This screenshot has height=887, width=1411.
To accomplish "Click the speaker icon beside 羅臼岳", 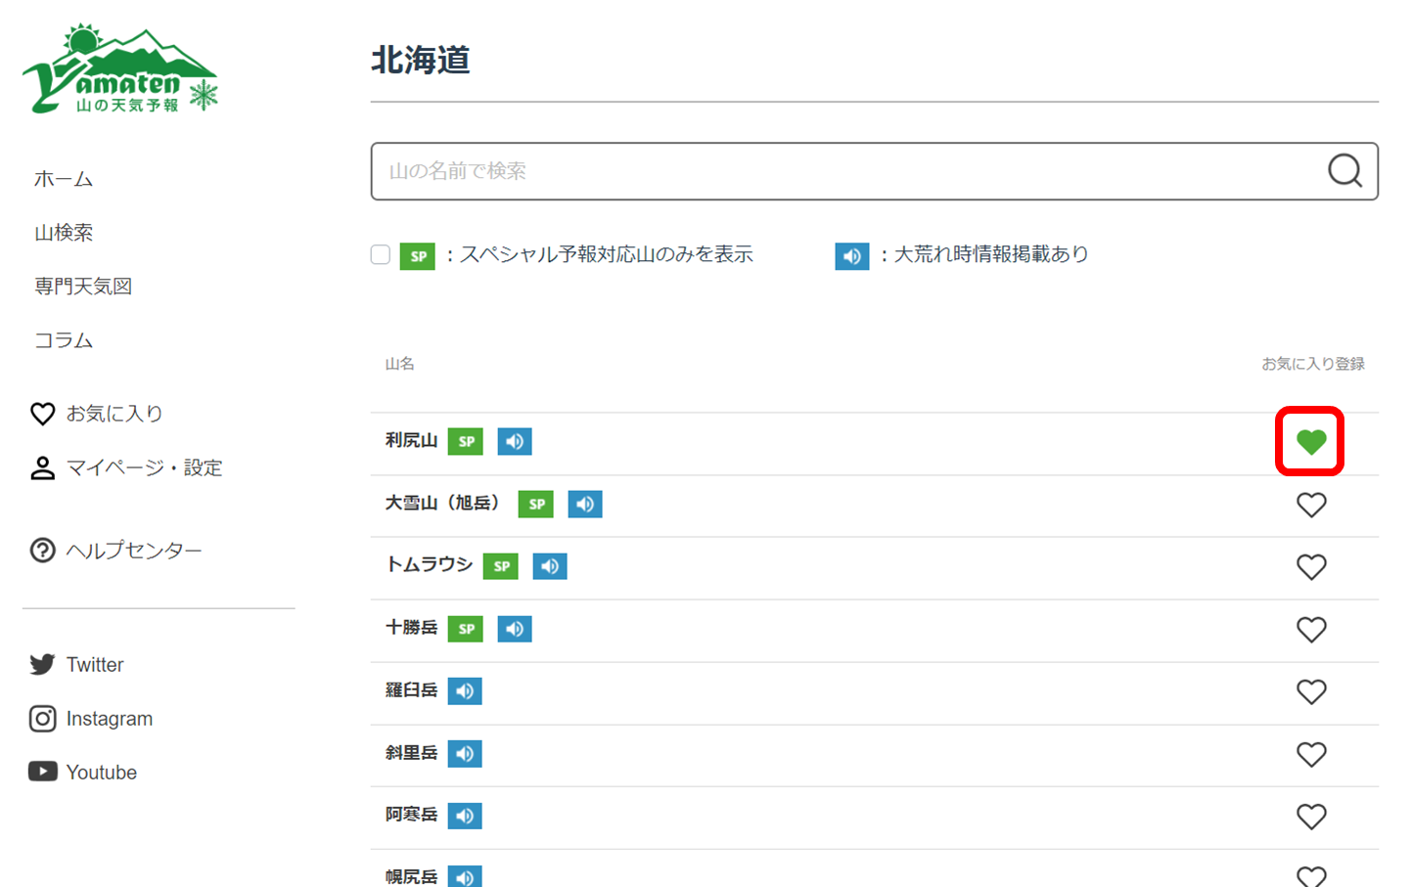I will (465, 691).
